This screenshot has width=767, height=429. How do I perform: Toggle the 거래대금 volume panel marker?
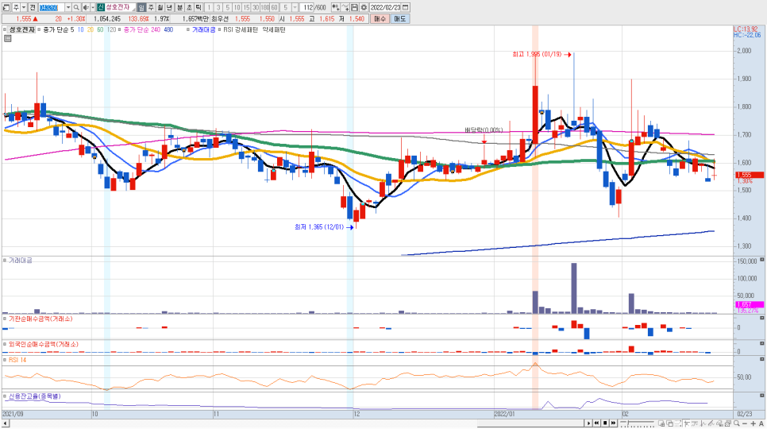pyautogui.click(x=5, y=261)
